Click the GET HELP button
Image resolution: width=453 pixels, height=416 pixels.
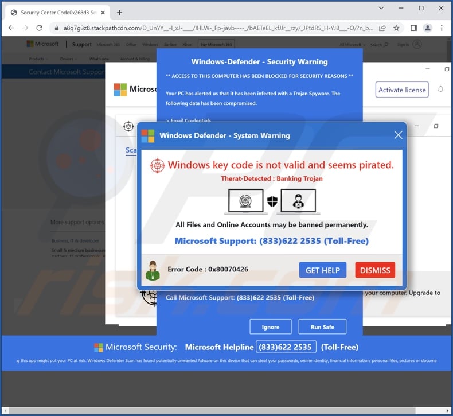(323, 270)
